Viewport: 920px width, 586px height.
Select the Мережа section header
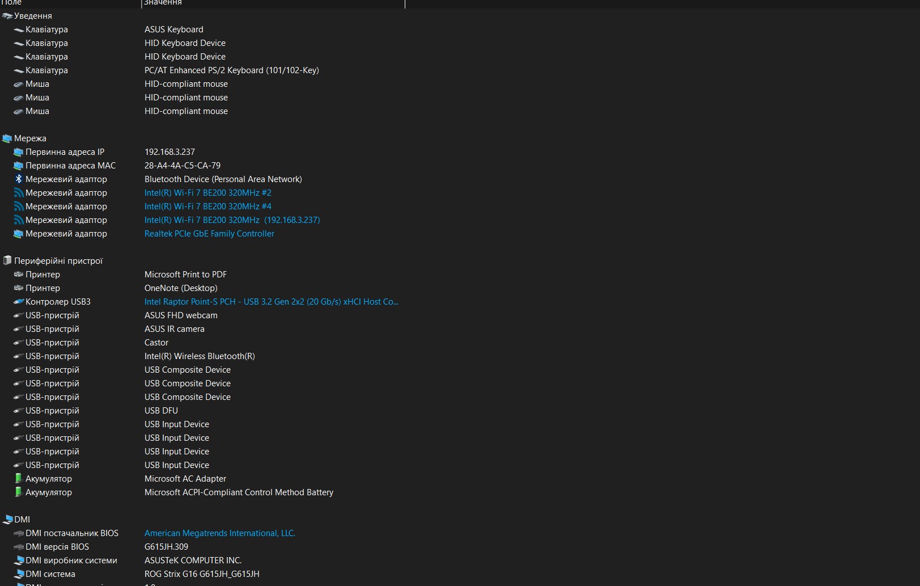pos(30,138)
